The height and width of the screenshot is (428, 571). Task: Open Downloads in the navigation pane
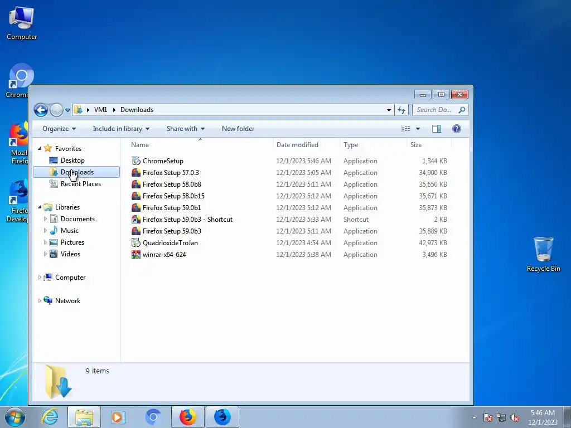pyautogui.click(x=76, y=172)
